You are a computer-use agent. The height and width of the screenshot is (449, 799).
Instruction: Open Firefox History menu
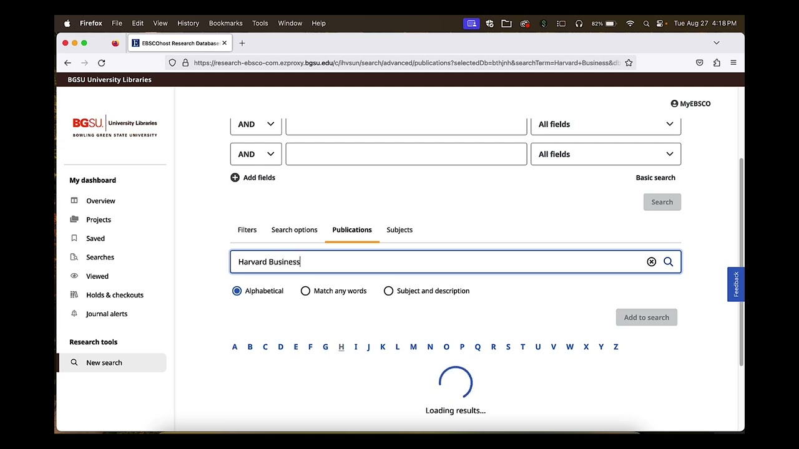point(188,23)
